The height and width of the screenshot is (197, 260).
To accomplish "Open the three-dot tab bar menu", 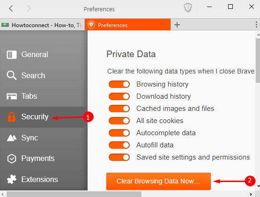I will [x=256, y=25].
